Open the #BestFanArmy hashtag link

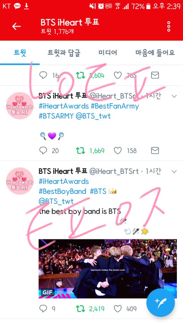pos(115,106)
